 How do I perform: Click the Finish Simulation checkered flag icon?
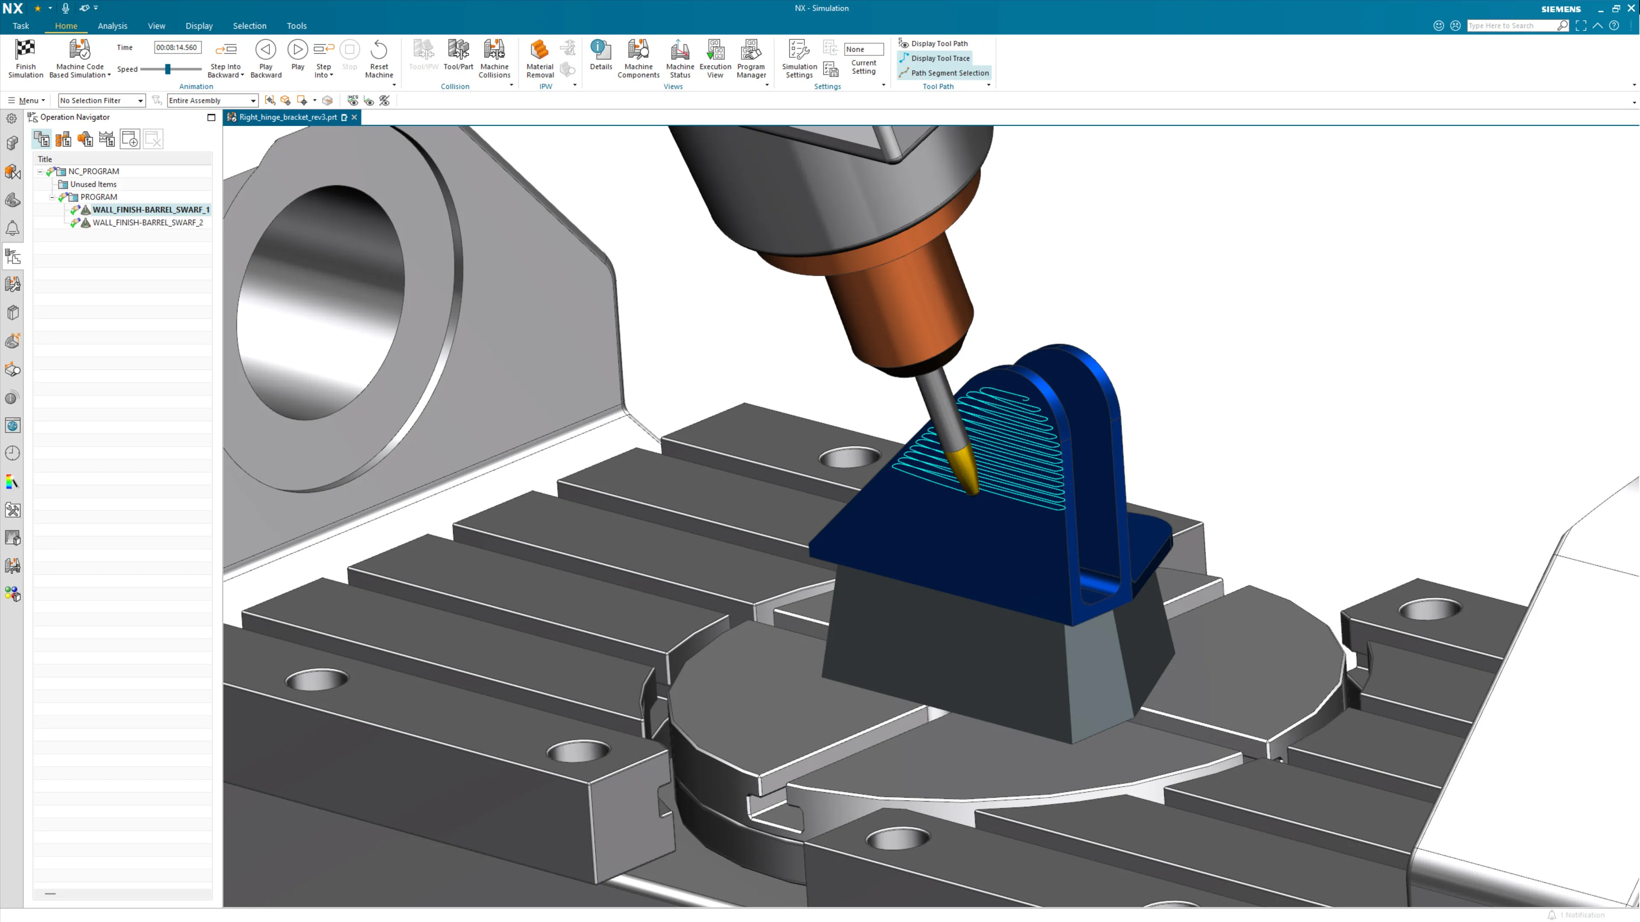pos(26,50)
